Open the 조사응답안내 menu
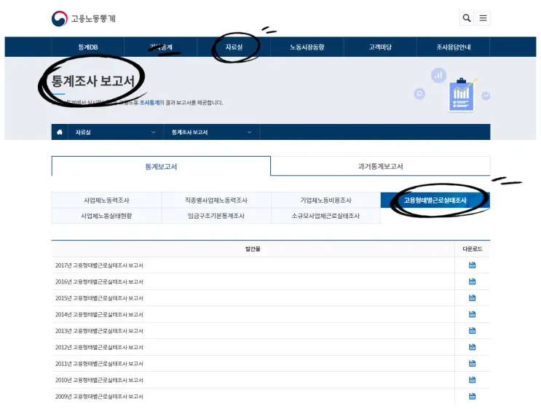 click(454, 47)
